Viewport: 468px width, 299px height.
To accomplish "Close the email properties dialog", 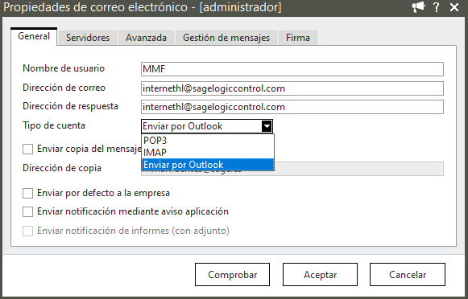I will point(454,7).
